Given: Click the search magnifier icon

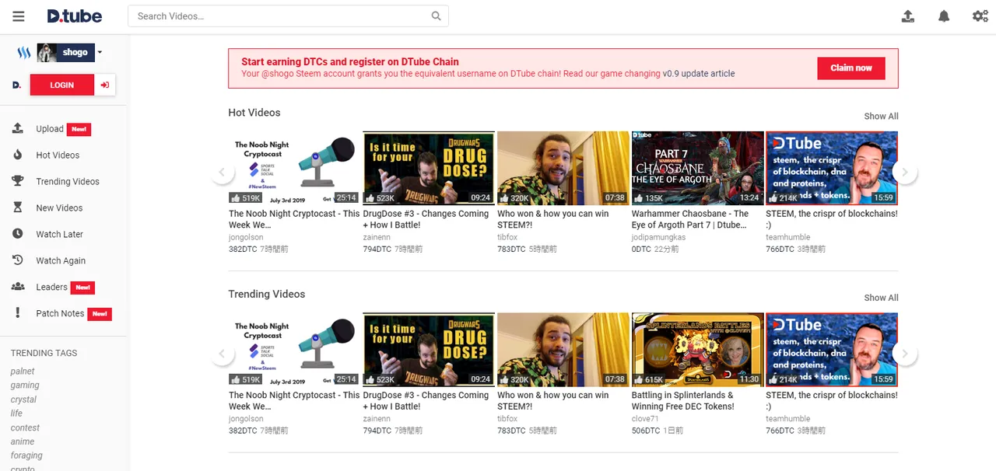Looking at the screenshot, I should [x=437, y=16].
